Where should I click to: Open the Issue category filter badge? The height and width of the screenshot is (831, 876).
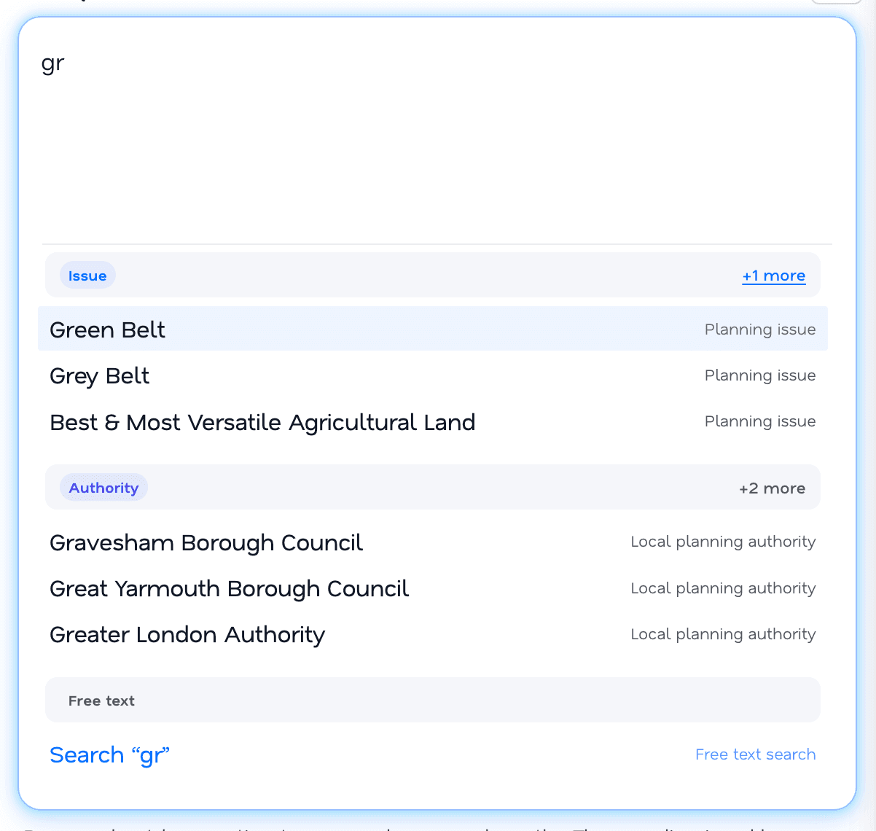[x=87, y=275]
